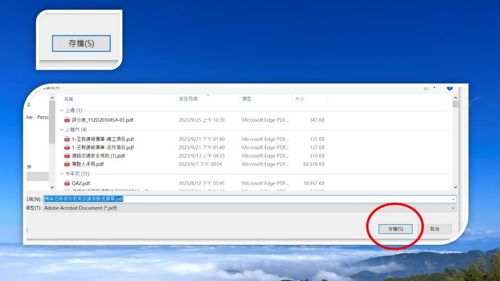Collapse the 上週 (1) group
This screenshot has width=500, height=281.
[x=62, y=110]
